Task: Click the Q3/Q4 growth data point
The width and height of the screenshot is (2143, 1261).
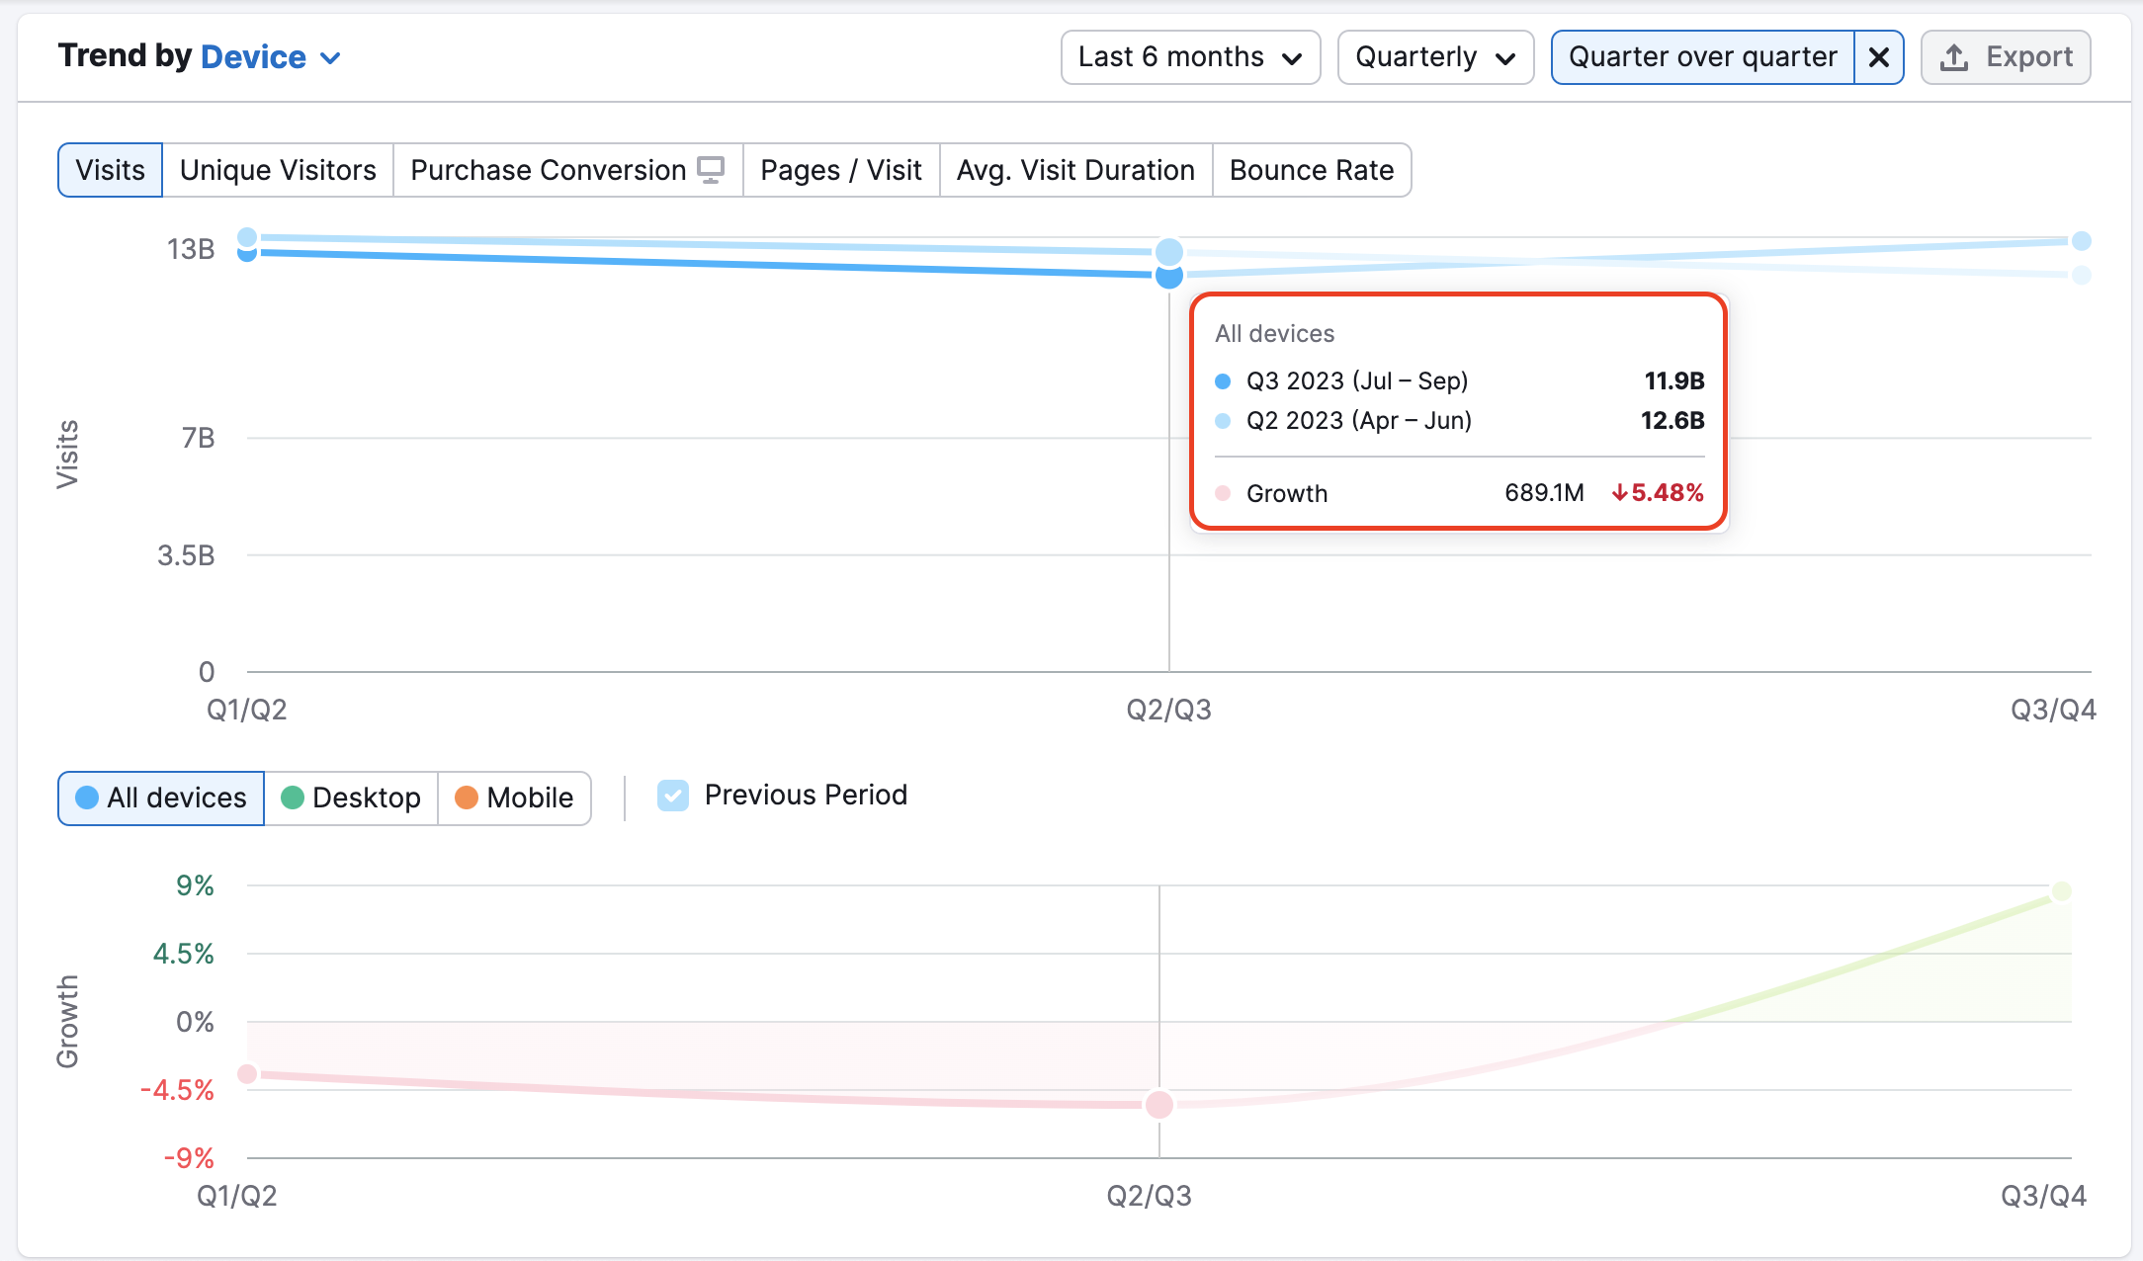Action: pos(2061,891)
